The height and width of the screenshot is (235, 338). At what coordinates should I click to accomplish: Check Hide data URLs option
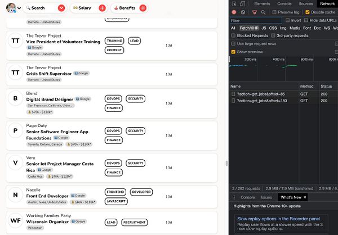coord(306,20)
